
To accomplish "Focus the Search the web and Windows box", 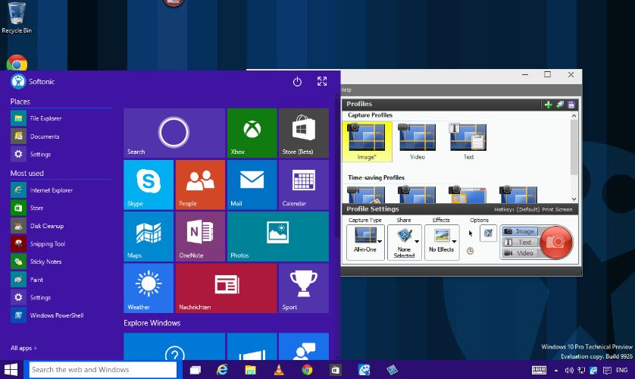I will 103,370.
